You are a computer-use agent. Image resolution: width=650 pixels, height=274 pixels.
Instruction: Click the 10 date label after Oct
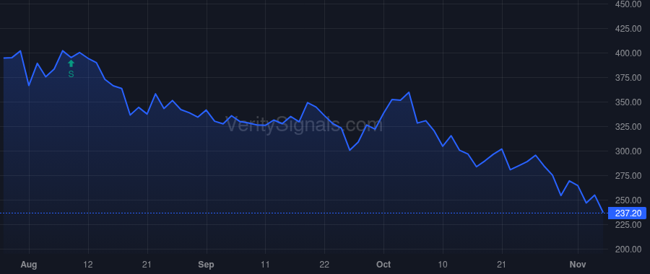pyautogui.click(x=443, y=264)
